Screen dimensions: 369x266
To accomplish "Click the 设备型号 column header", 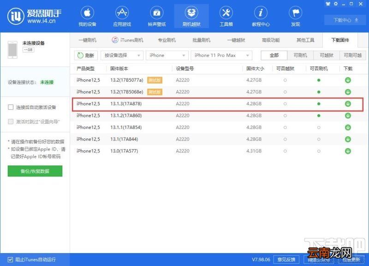I will (185, 68).
